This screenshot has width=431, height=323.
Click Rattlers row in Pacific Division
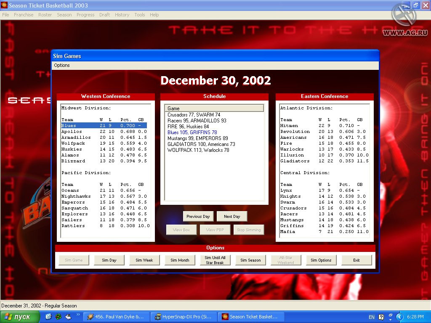click(x=106, y=226)
